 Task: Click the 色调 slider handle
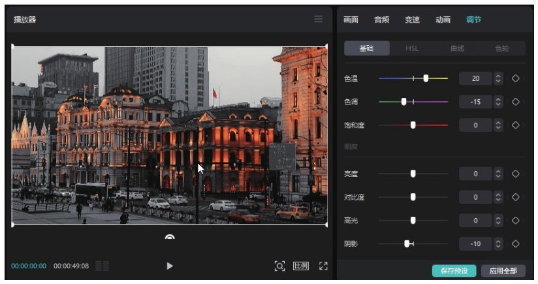[x=404, y=102]
